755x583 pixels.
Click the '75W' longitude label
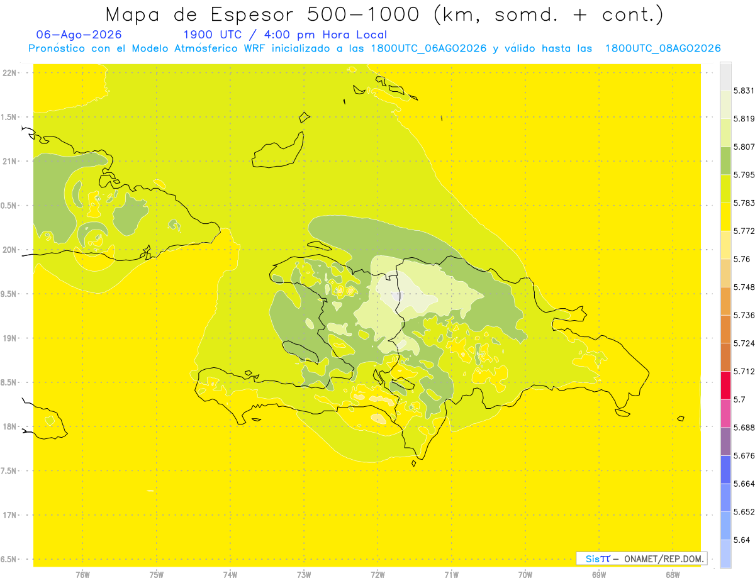(x=157, y=575)
